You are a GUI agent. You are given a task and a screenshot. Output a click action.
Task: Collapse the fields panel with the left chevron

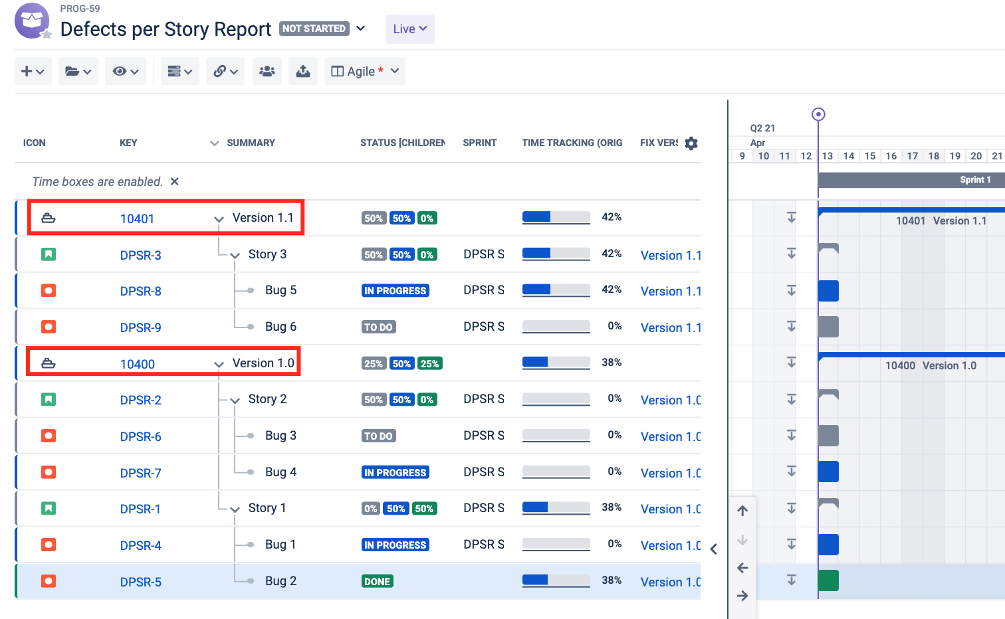(714, 549)
